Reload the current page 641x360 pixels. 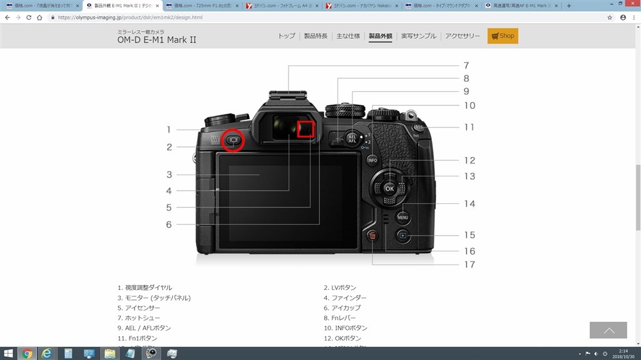(29, 17)
